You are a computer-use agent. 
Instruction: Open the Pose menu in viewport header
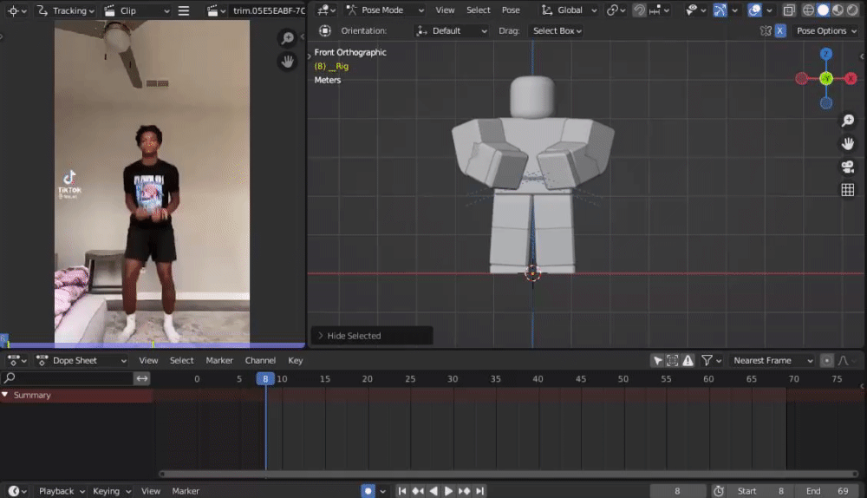pyautogui.click(x=512, y=10)
